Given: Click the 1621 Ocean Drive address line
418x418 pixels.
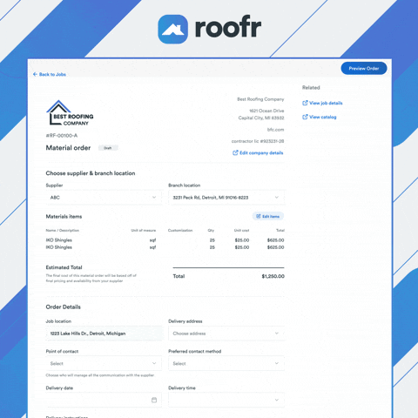Looking at the screenshot, I should click(x=266, y=111).
